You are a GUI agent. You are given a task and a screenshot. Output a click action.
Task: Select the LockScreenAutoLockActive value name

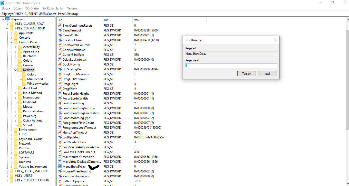81,147
